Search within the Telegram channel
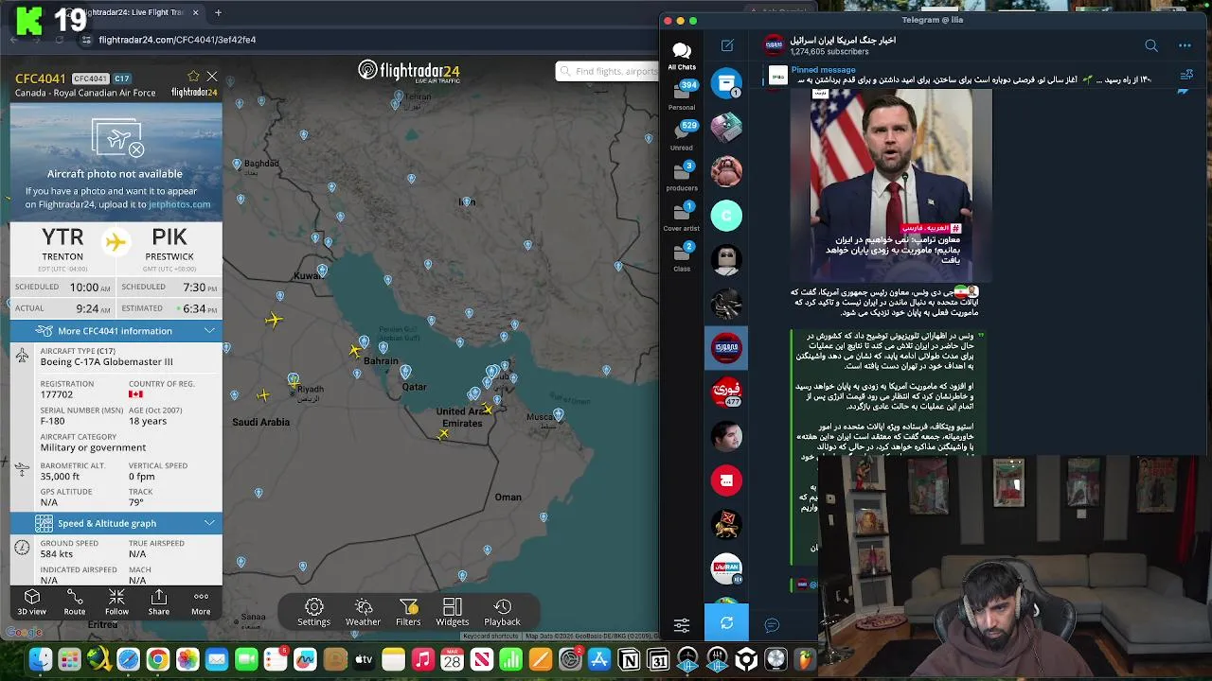 click(1151, 45)
